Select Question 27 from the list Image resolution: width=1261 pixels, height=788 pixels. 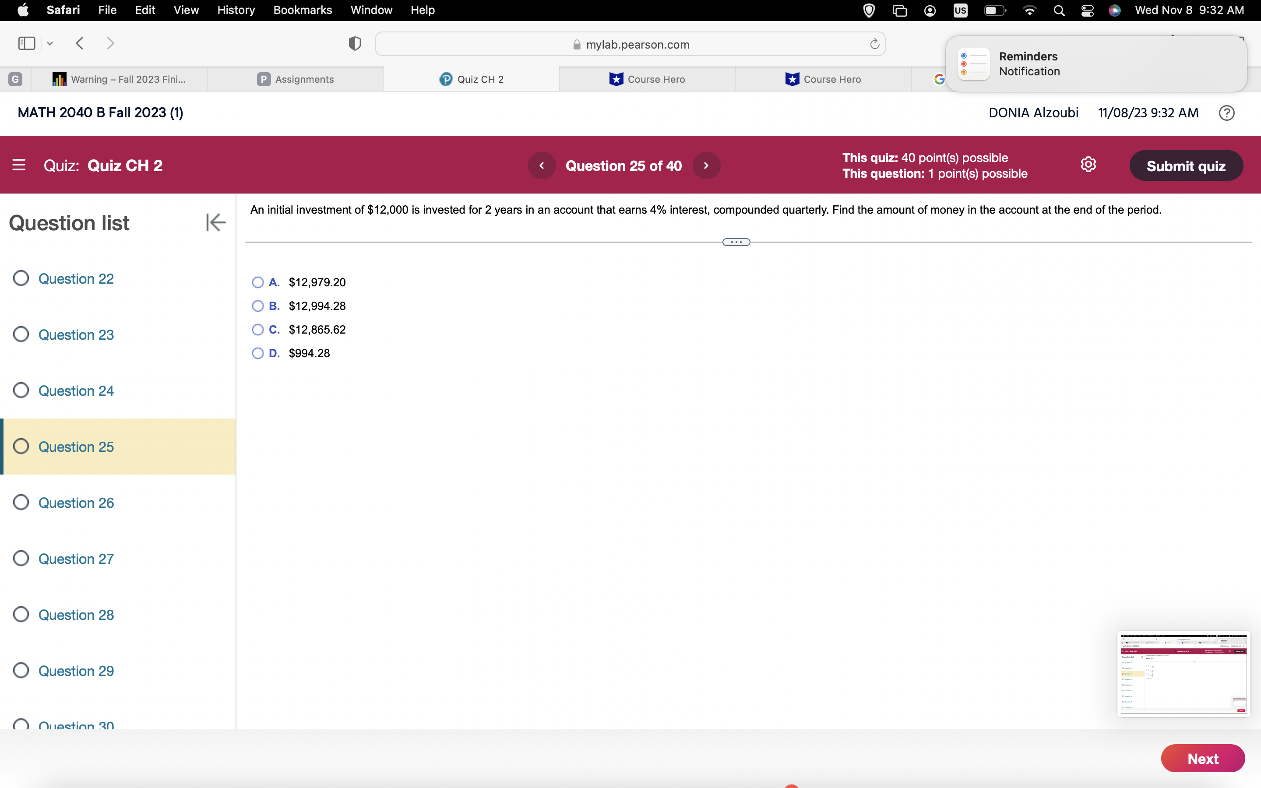click(76, 558)
